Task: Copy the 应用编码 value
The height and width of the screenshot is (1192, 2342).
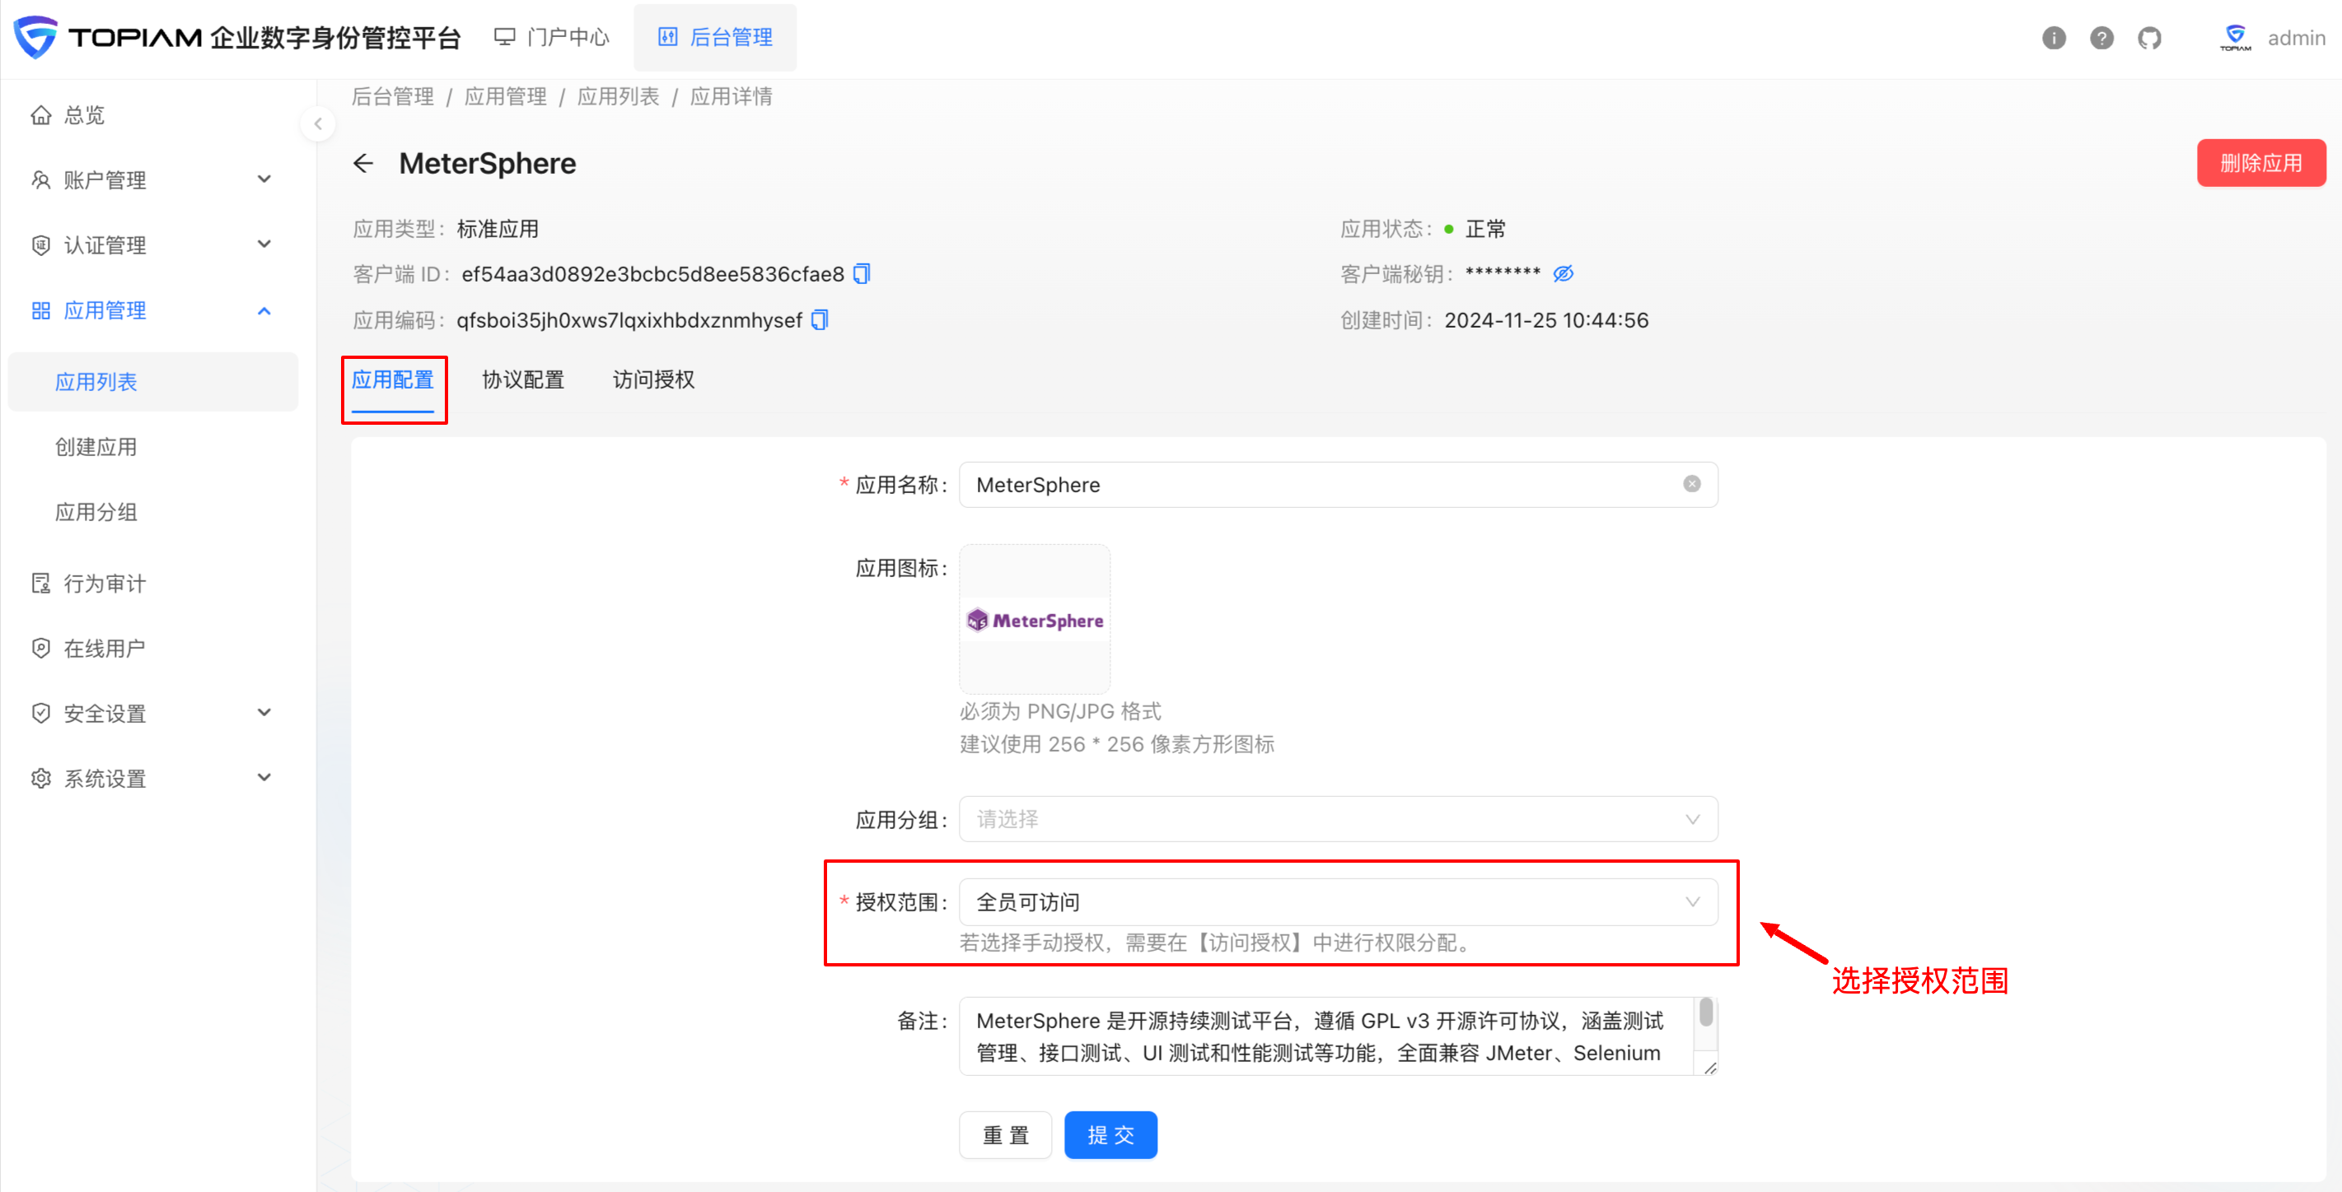Action: pos(819,319)
